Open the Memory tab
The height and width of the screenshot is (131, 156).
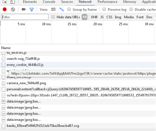pos(130,2)
